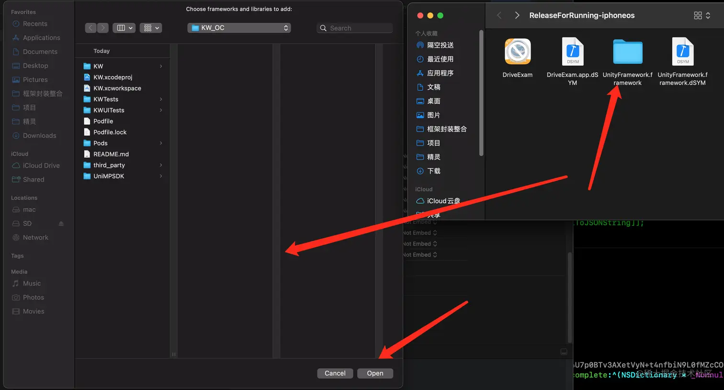Open Downloads in dialog sidebar
This screenshot has width=724, height=390.
pos(34,136)
